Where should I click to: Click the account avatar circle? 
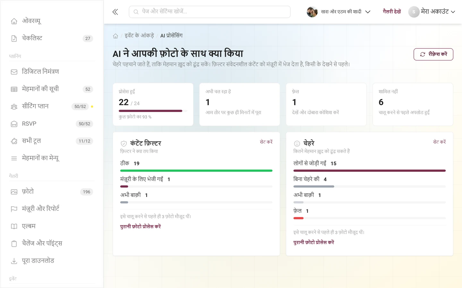coord(414,12)
